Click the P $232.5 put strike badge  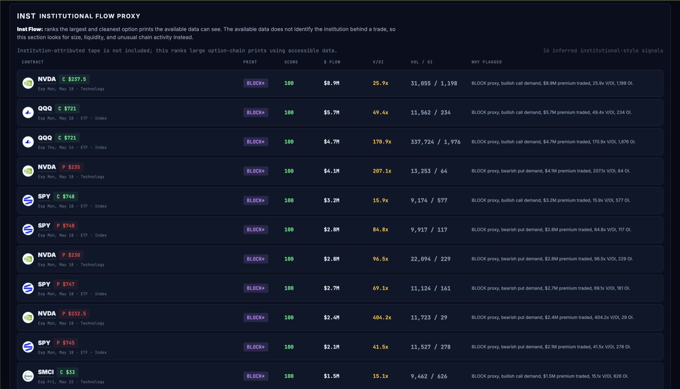click(x=74, y=314)
